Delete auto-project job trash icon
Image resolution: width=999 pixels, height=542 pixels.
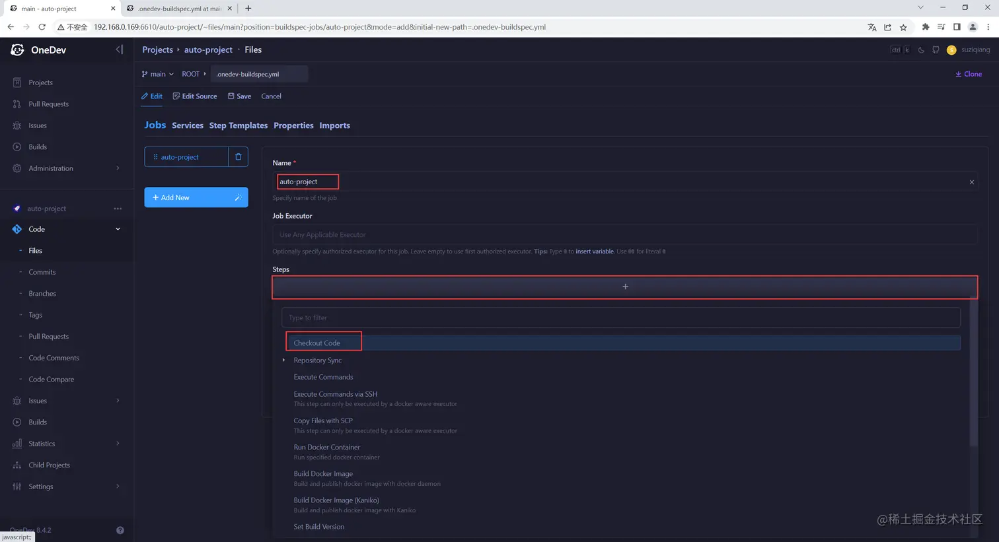click(x=239, y=157)
